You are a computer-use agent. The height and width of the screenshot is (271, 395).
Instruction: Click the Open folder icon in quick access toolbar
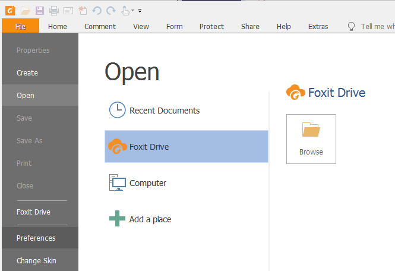(25, 10)
